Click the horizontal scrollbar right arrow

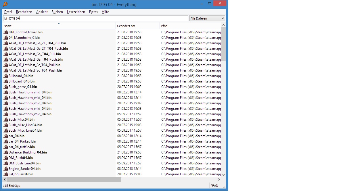coord(219,179)
